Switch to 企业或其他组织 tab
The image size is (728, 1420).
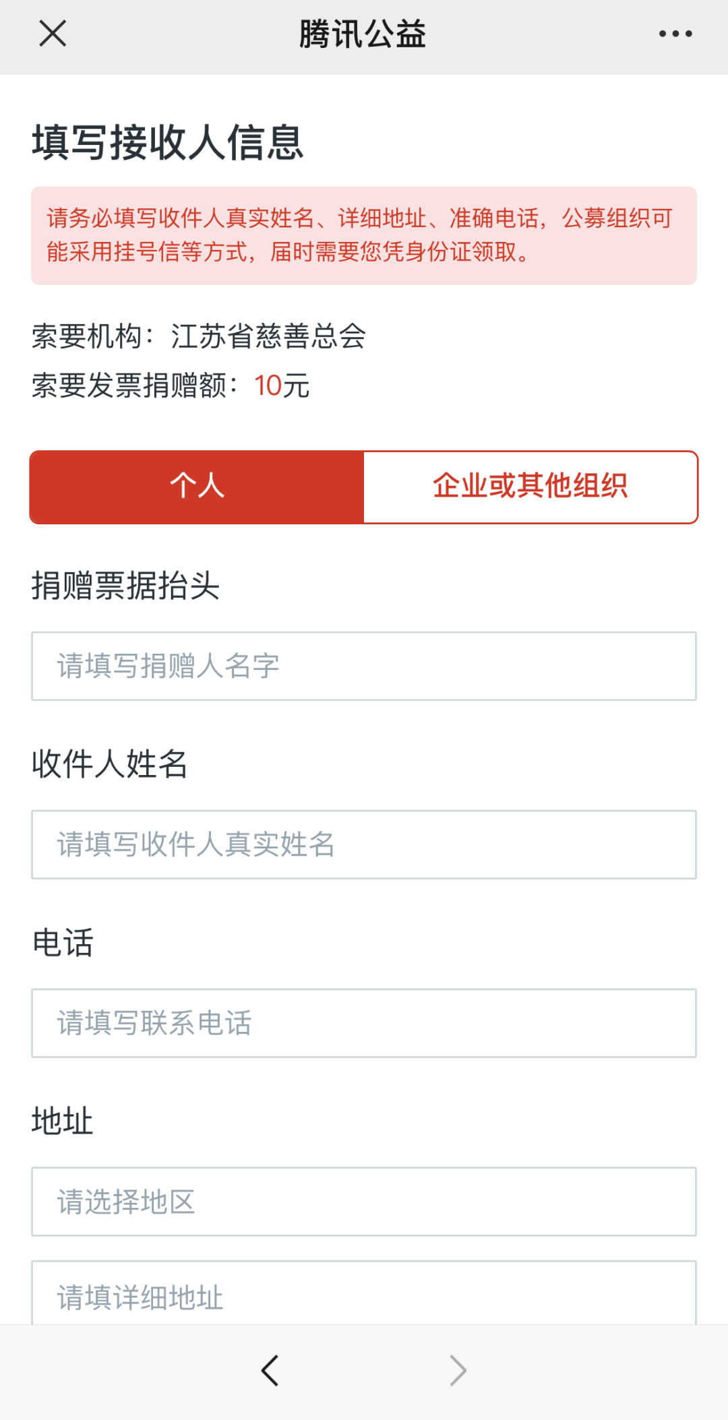[530, 487]
